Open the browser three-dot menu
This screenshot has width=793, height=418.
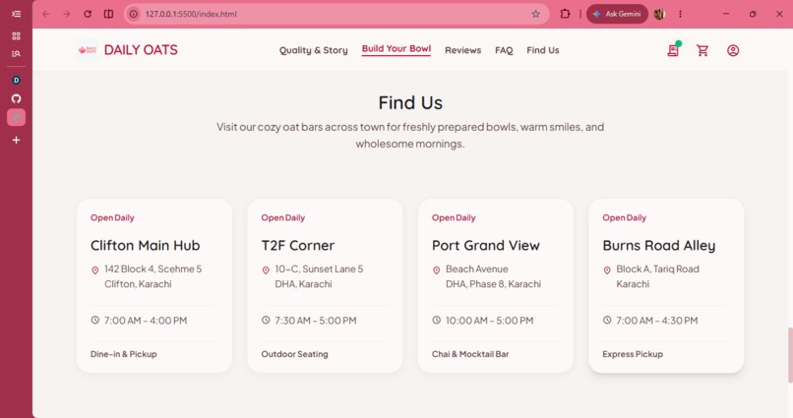click(x=680, y=14)
